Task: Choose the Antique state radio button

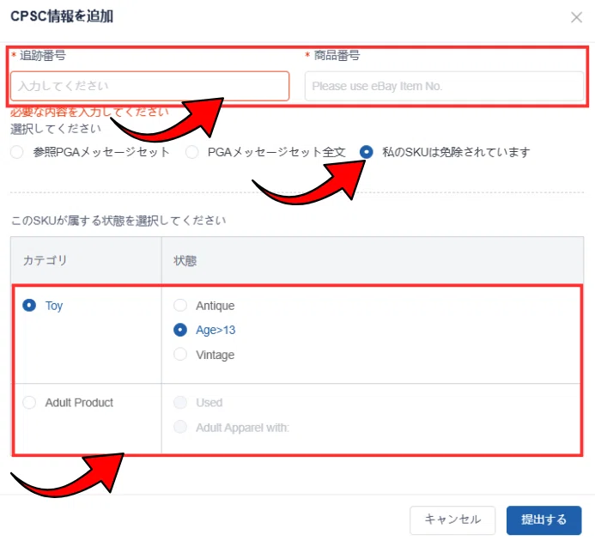Action: [x=180, y=305]
